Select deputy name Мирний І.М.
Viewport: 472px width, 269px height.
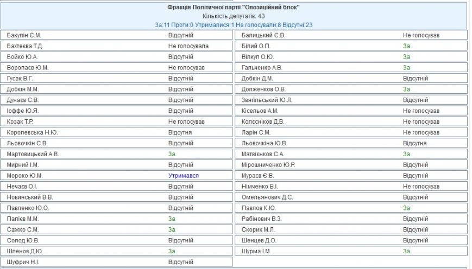tap(23, 165)
